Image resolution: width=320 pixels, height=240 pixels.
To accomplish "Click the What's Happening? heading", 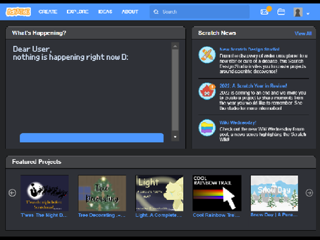I will (x=39, y=33).
